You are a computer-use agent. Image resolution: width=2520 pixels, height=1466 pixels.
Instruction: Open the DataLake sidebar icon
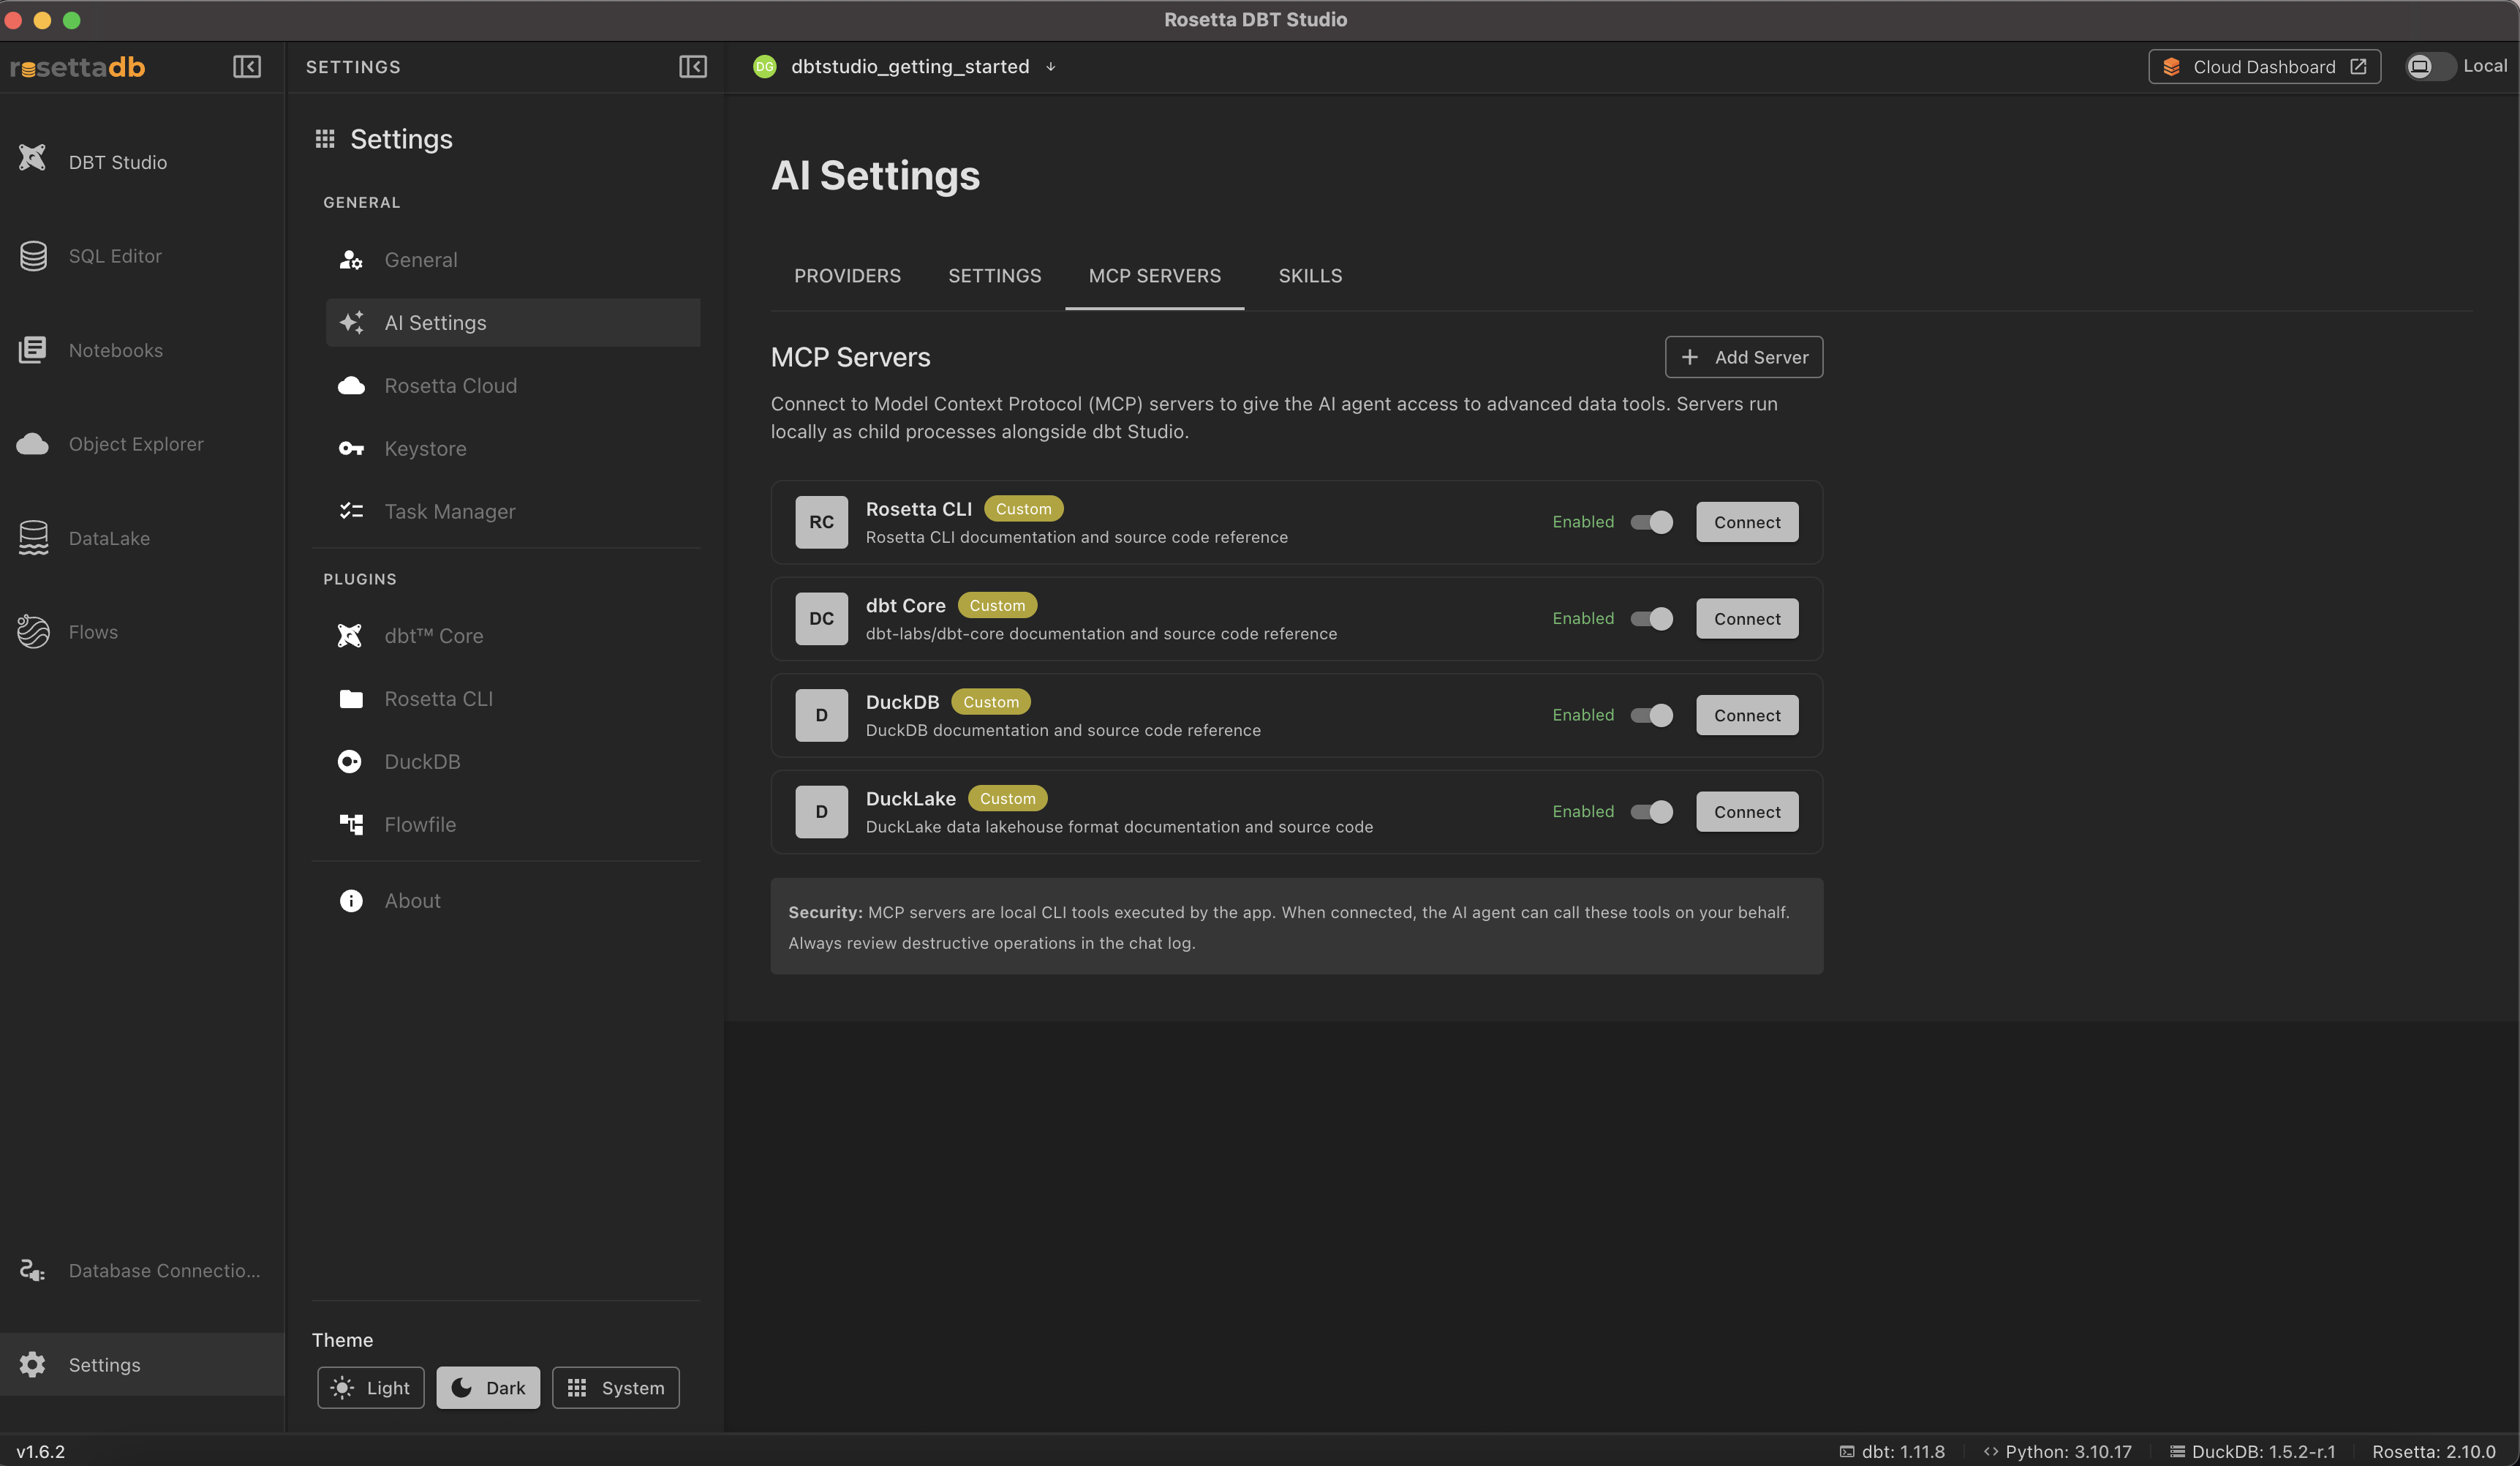tap(33, 538)
